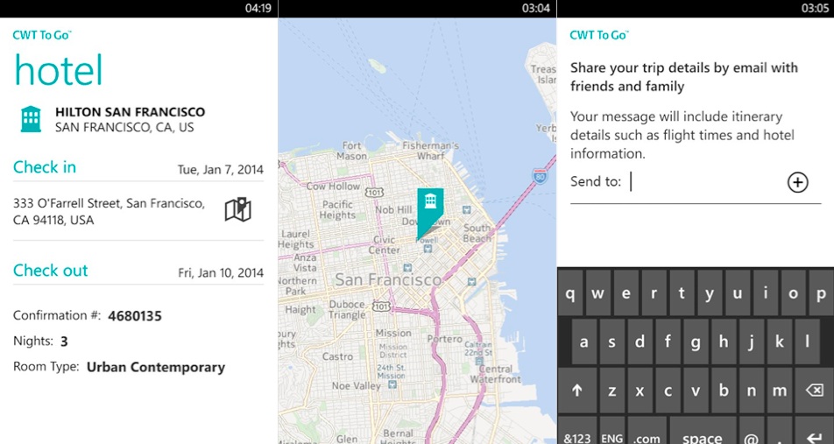The height and width of the screenshot is (444, 834).
Task: Tap the Interstate 80 shield on the map
Action: point(540,177)
